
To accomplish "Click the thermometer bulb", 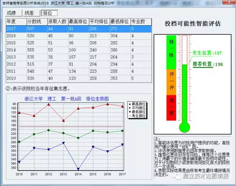I will (185, 127).
